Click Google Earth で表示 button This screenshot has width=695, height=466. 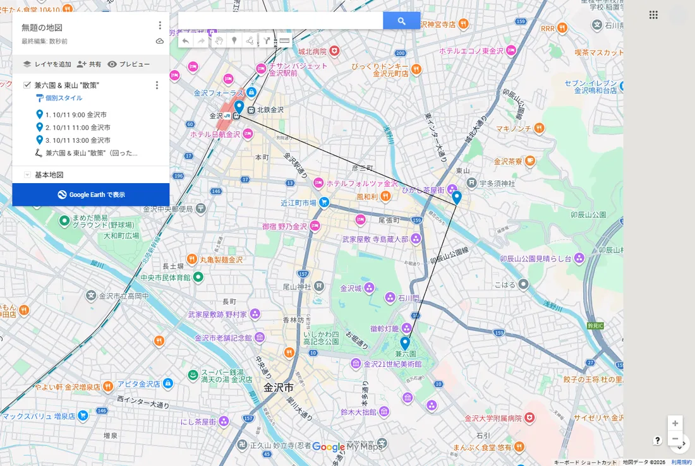click(x=91, y=194)
